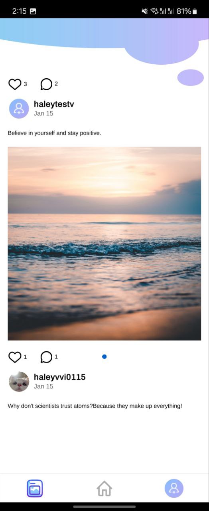Tap the muted sound status icon

144,11
